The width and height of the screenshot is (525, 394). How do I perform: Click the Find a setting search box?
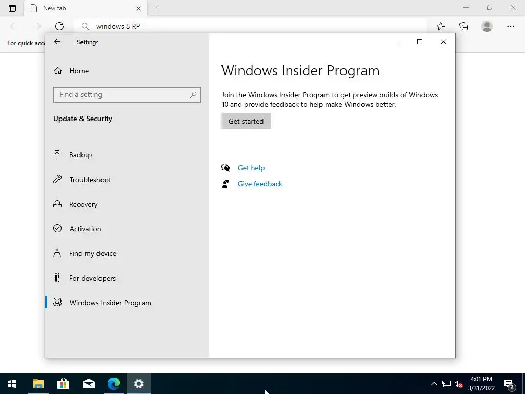point(127,95)
